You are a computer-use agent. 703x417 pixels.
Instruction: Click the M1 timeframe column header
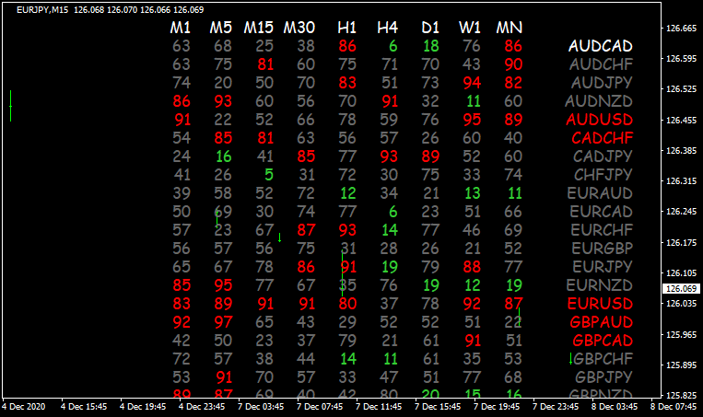(181, 29)
